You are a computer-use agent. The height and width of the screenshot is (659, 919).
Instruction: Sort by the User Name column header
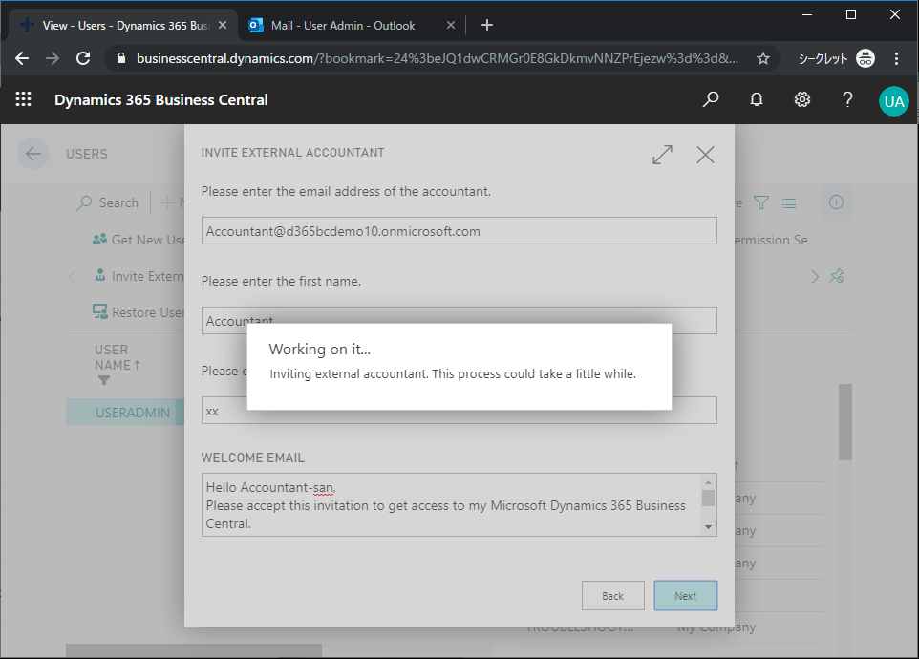(118, 357)
